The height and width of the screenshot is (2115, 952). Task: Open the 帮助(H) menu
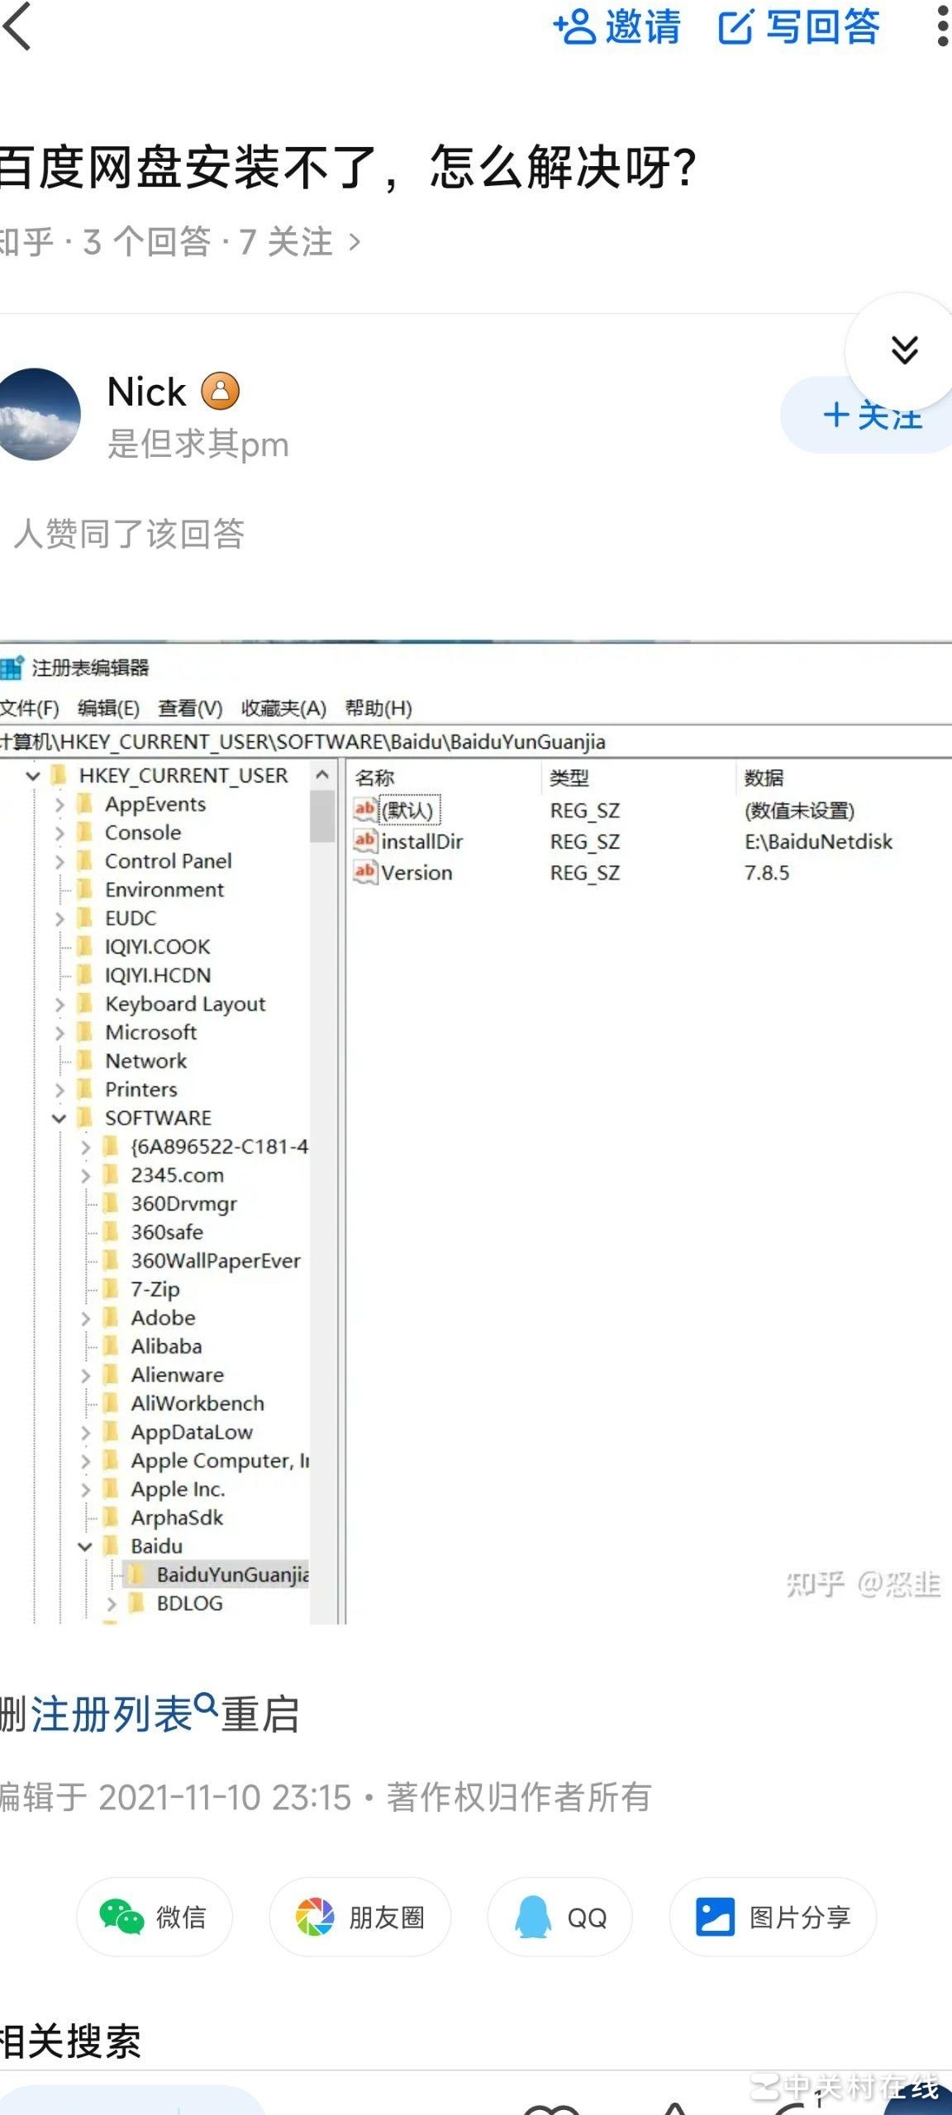[x=378, y=708]
